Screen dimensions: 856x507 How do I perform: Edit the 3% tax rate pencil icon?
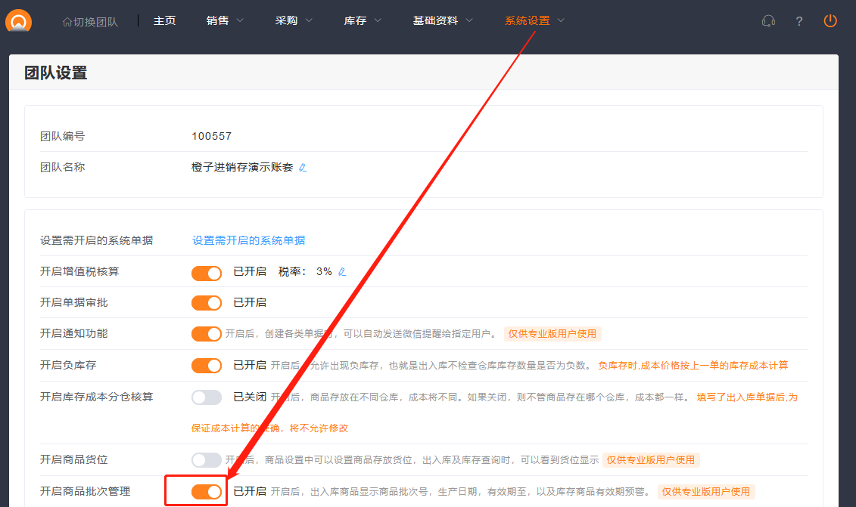pos(342,272)
